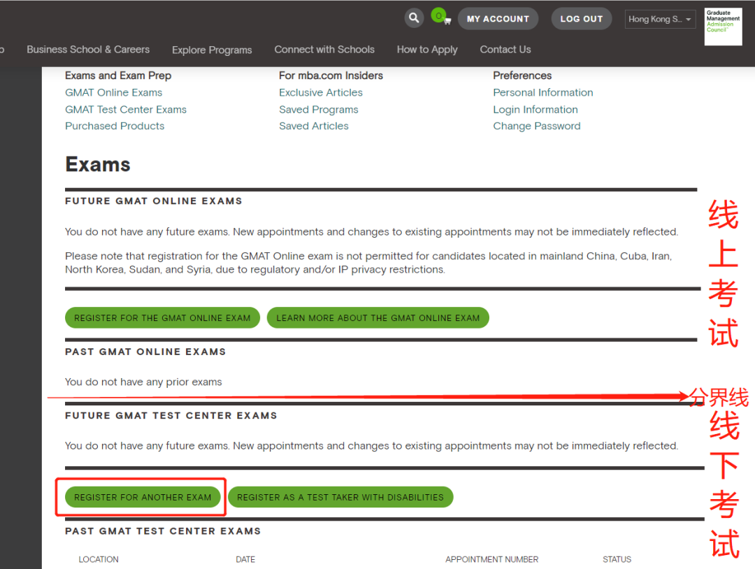Click Register as a Test Taker with Disabilities
755x569 pixels.
(340, 497)
